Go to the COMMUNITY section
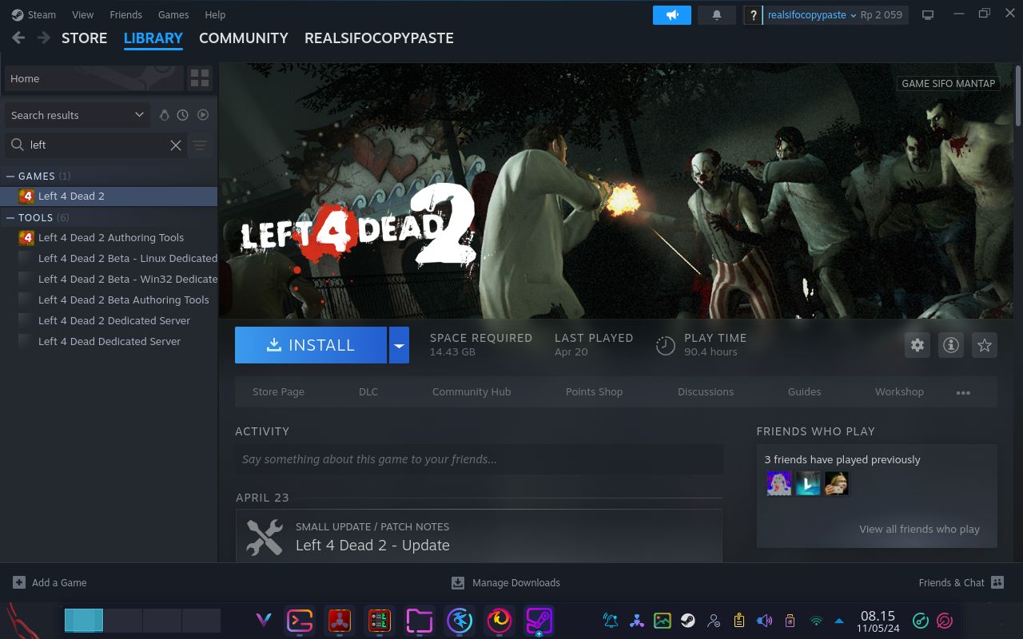This screenshot has width=1023, height=639. point(243,38)
